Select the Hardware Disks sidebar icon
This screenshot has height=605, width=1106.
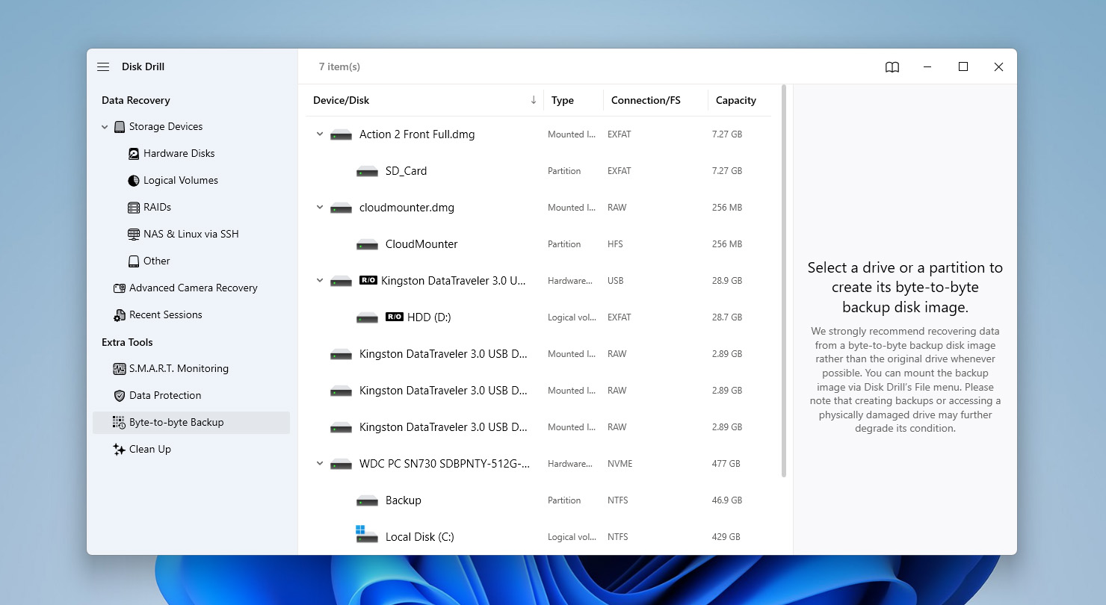[133, 153]
